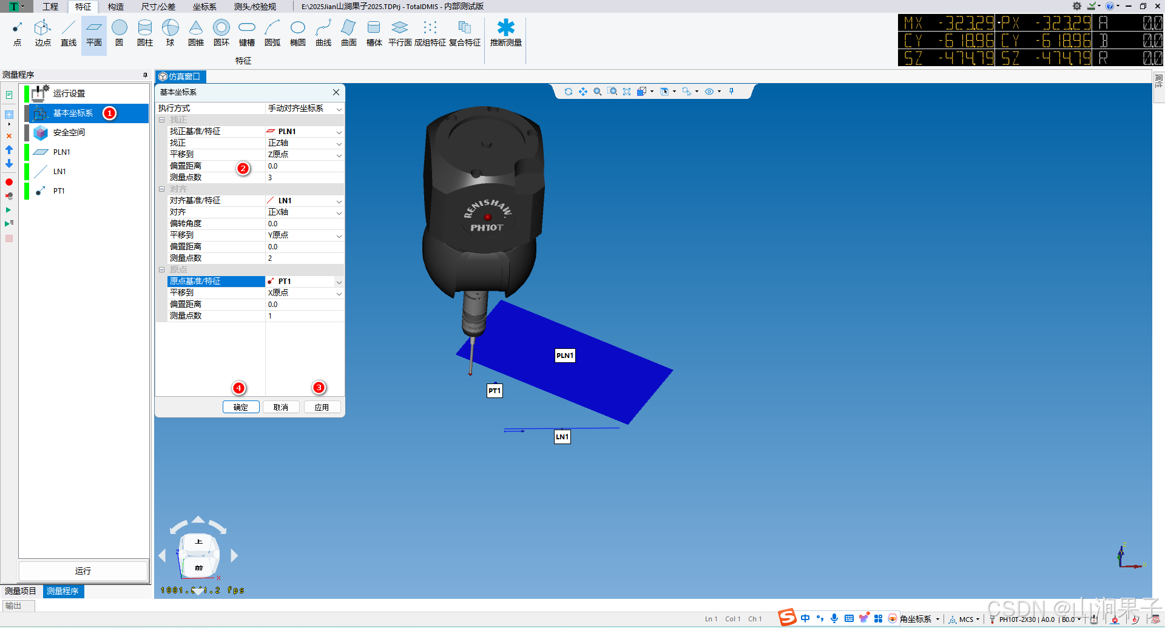Image resolution: width=1165 pixels, height=628 pixels.
Task: Open the 原点基准/特征 PT1 dropdown
Action: pyautogui.click(x=339, y=282)
